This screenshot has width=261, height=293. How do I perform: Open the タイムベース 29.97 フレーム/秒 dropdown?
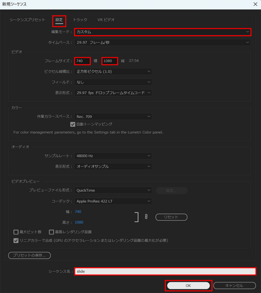pos(163,43)
